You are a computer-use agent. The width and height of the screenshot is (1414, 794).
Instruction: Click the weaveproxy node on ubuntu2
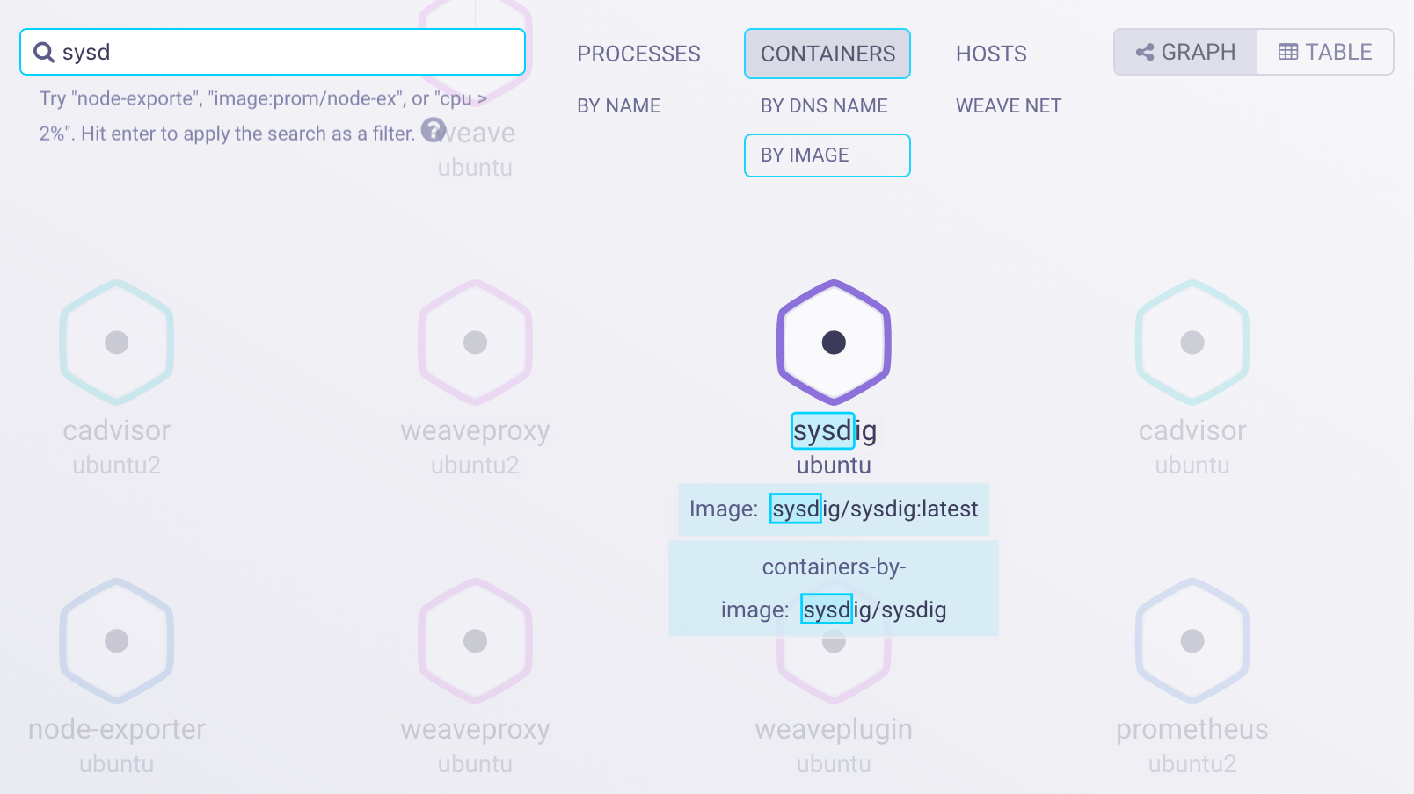tap(475, 343)
